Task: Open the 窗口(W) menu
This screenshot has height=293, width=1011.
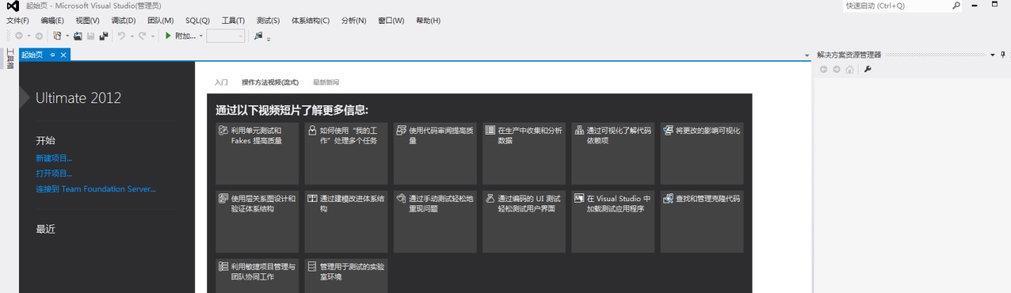Action: click(x=391, y=20)
